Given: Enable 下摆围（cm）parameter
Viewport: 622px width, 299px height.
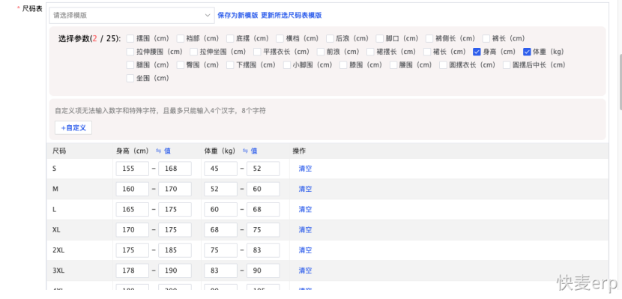Looking at the screenshot, I should [x=230, y=65].
